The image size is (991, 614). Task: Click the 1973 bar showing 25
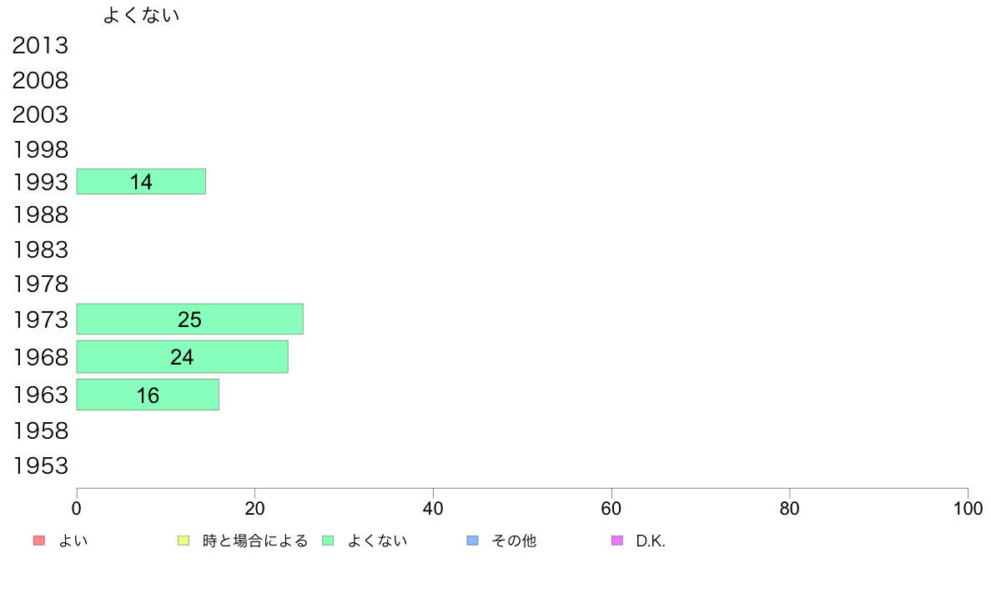pyautogui.click(x=189, y=319)
